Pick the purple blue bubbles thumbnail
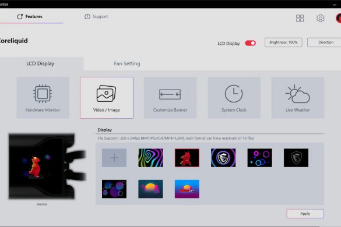This screenshot has height=227, width=341. click(114, 189)
